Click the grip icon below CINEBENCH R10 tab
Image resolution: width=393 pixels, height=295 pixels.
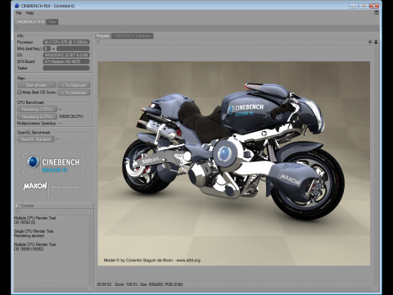tap(17, 28)
